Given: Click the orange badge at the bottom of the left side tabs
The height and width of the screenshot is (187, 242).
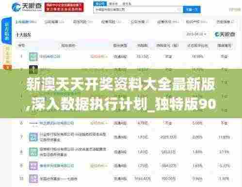Looking at the screenshot, I should [x=7, y=67].
